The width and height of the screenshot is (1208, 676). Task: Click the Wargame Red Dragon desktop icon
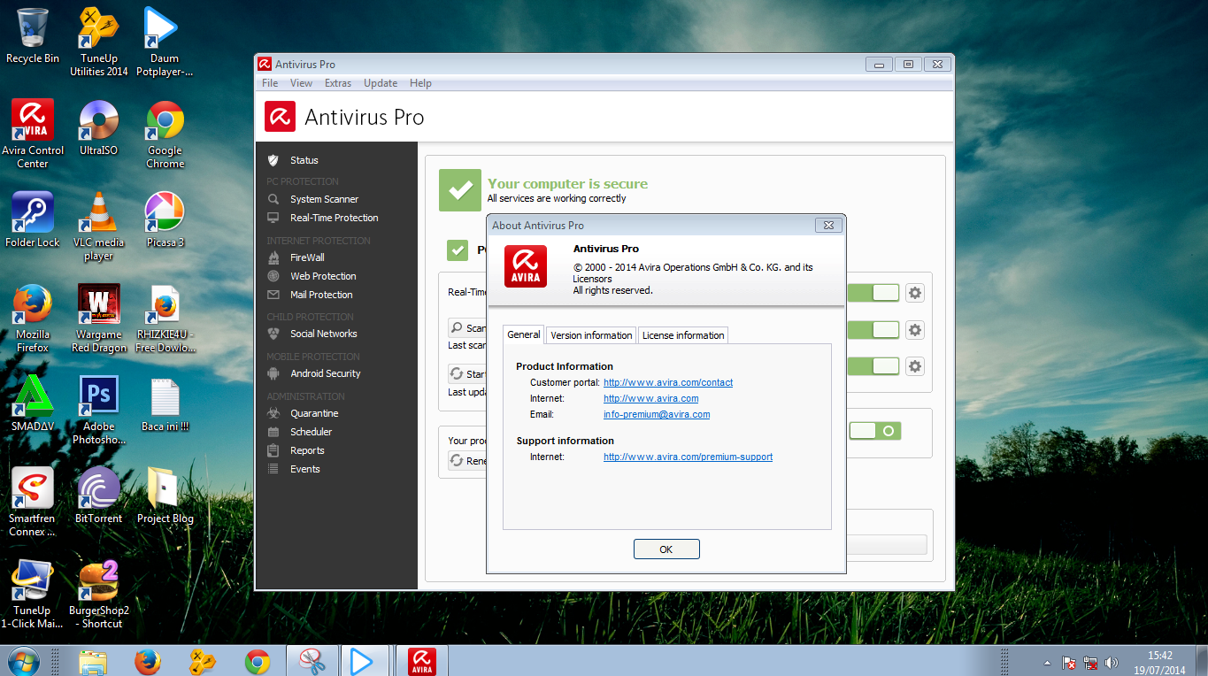tap(98, 319)
